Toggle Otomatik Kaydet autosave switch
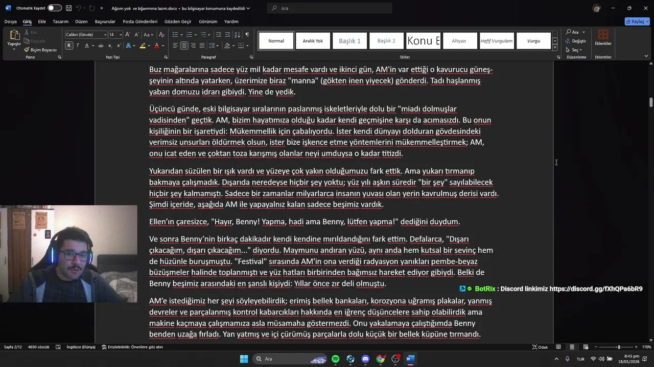 (x=55, y=8)
